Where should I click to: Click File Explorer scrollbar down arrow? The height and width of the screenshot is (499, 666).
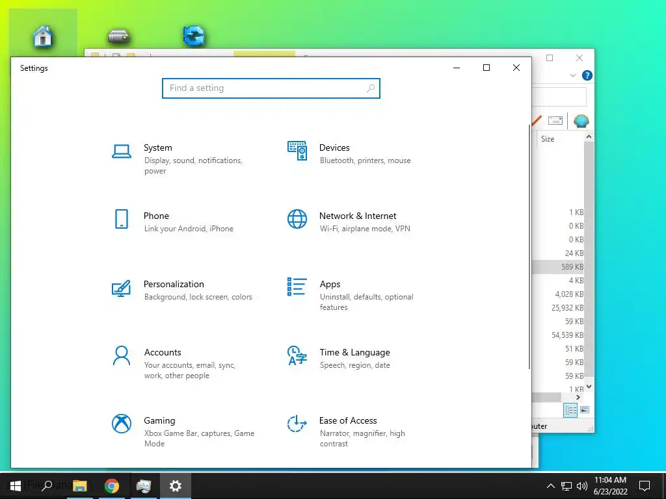click(x=589, y=387)
